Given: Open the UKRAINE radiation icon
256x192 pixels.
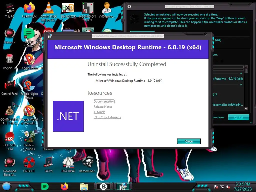Looking at the screenshot, I should pyautogui.click(x=29, y=165).
